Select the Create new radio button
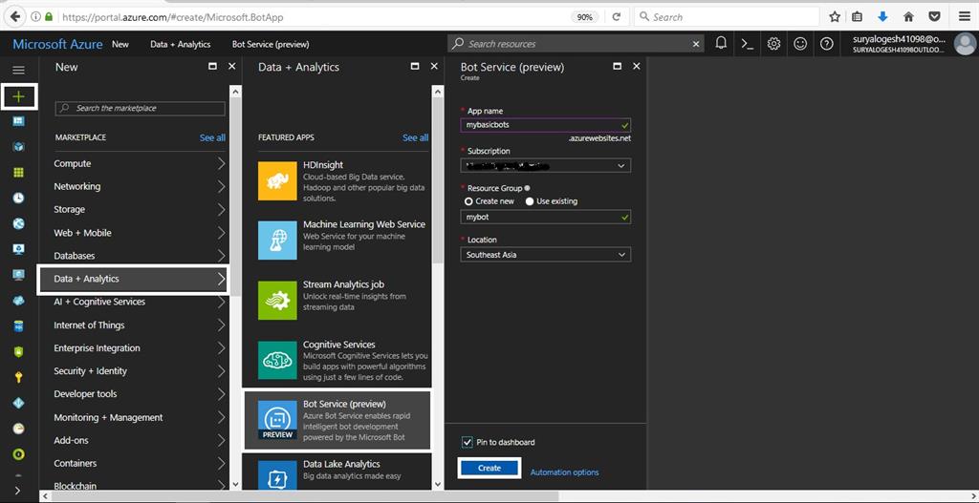The image size is (979, 503). click(468, 201)
